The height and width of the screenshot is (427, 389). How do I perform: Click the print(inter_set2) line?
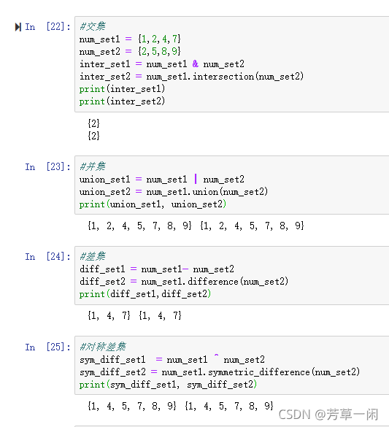122,101
